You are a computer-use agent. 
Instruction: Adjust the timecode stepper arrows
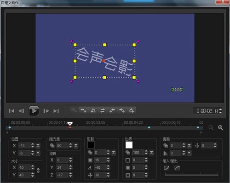coord(220,111)
